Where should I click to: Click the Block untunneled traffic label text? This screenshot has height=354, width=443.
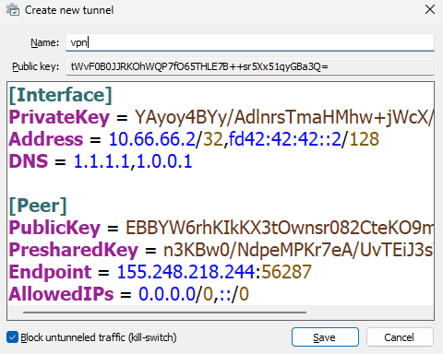(99, 337)
